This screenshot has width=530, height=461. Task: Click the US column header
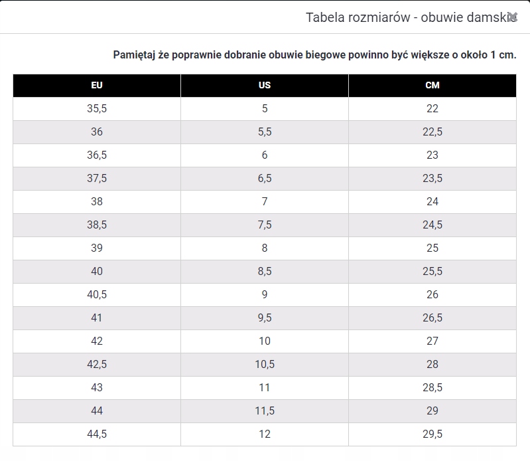coord(265,86)
